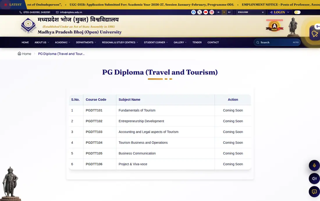Click info@mpbou.edu.in email link
320x201 pixels.
(71, 12)
